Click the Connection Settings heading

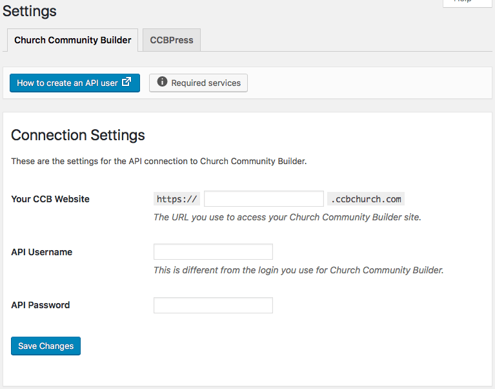(x=78, y=135)
